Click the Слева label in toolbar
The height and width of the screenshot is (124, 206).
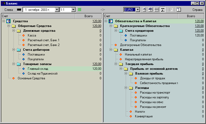click(9, 10)
